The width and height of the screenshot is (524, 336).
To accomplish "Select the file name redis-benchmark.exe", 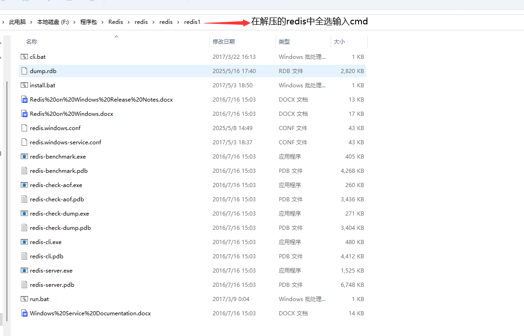I will 58,156.
